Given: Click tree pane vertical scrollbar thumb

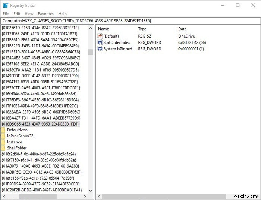Looking at the screenshot, I should tap(91, 52).
